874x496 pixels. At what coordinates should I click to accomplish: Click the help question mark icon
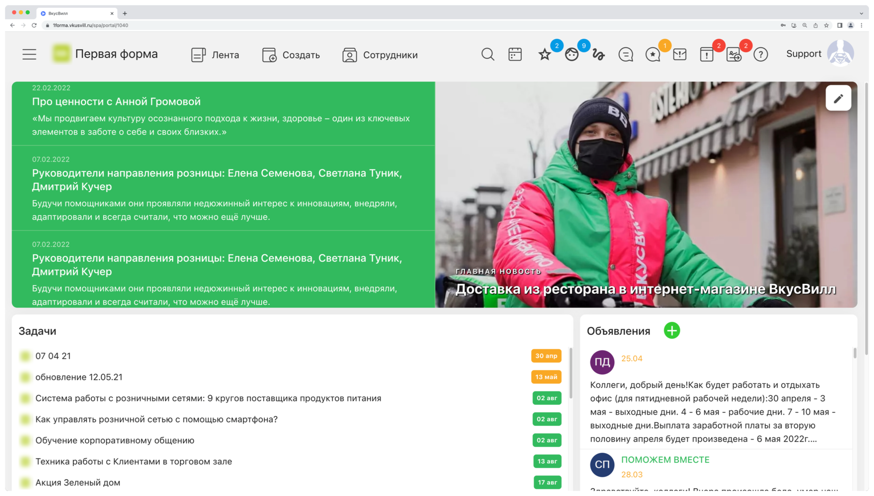761,55
